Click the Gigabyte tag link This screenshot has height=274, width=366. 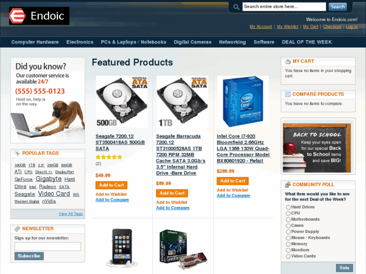point(48,179)
